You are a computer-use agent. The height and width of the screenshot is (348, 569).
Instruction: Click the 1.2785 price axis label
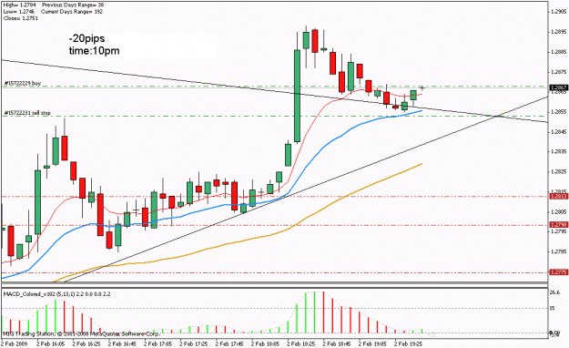point(559,251)
